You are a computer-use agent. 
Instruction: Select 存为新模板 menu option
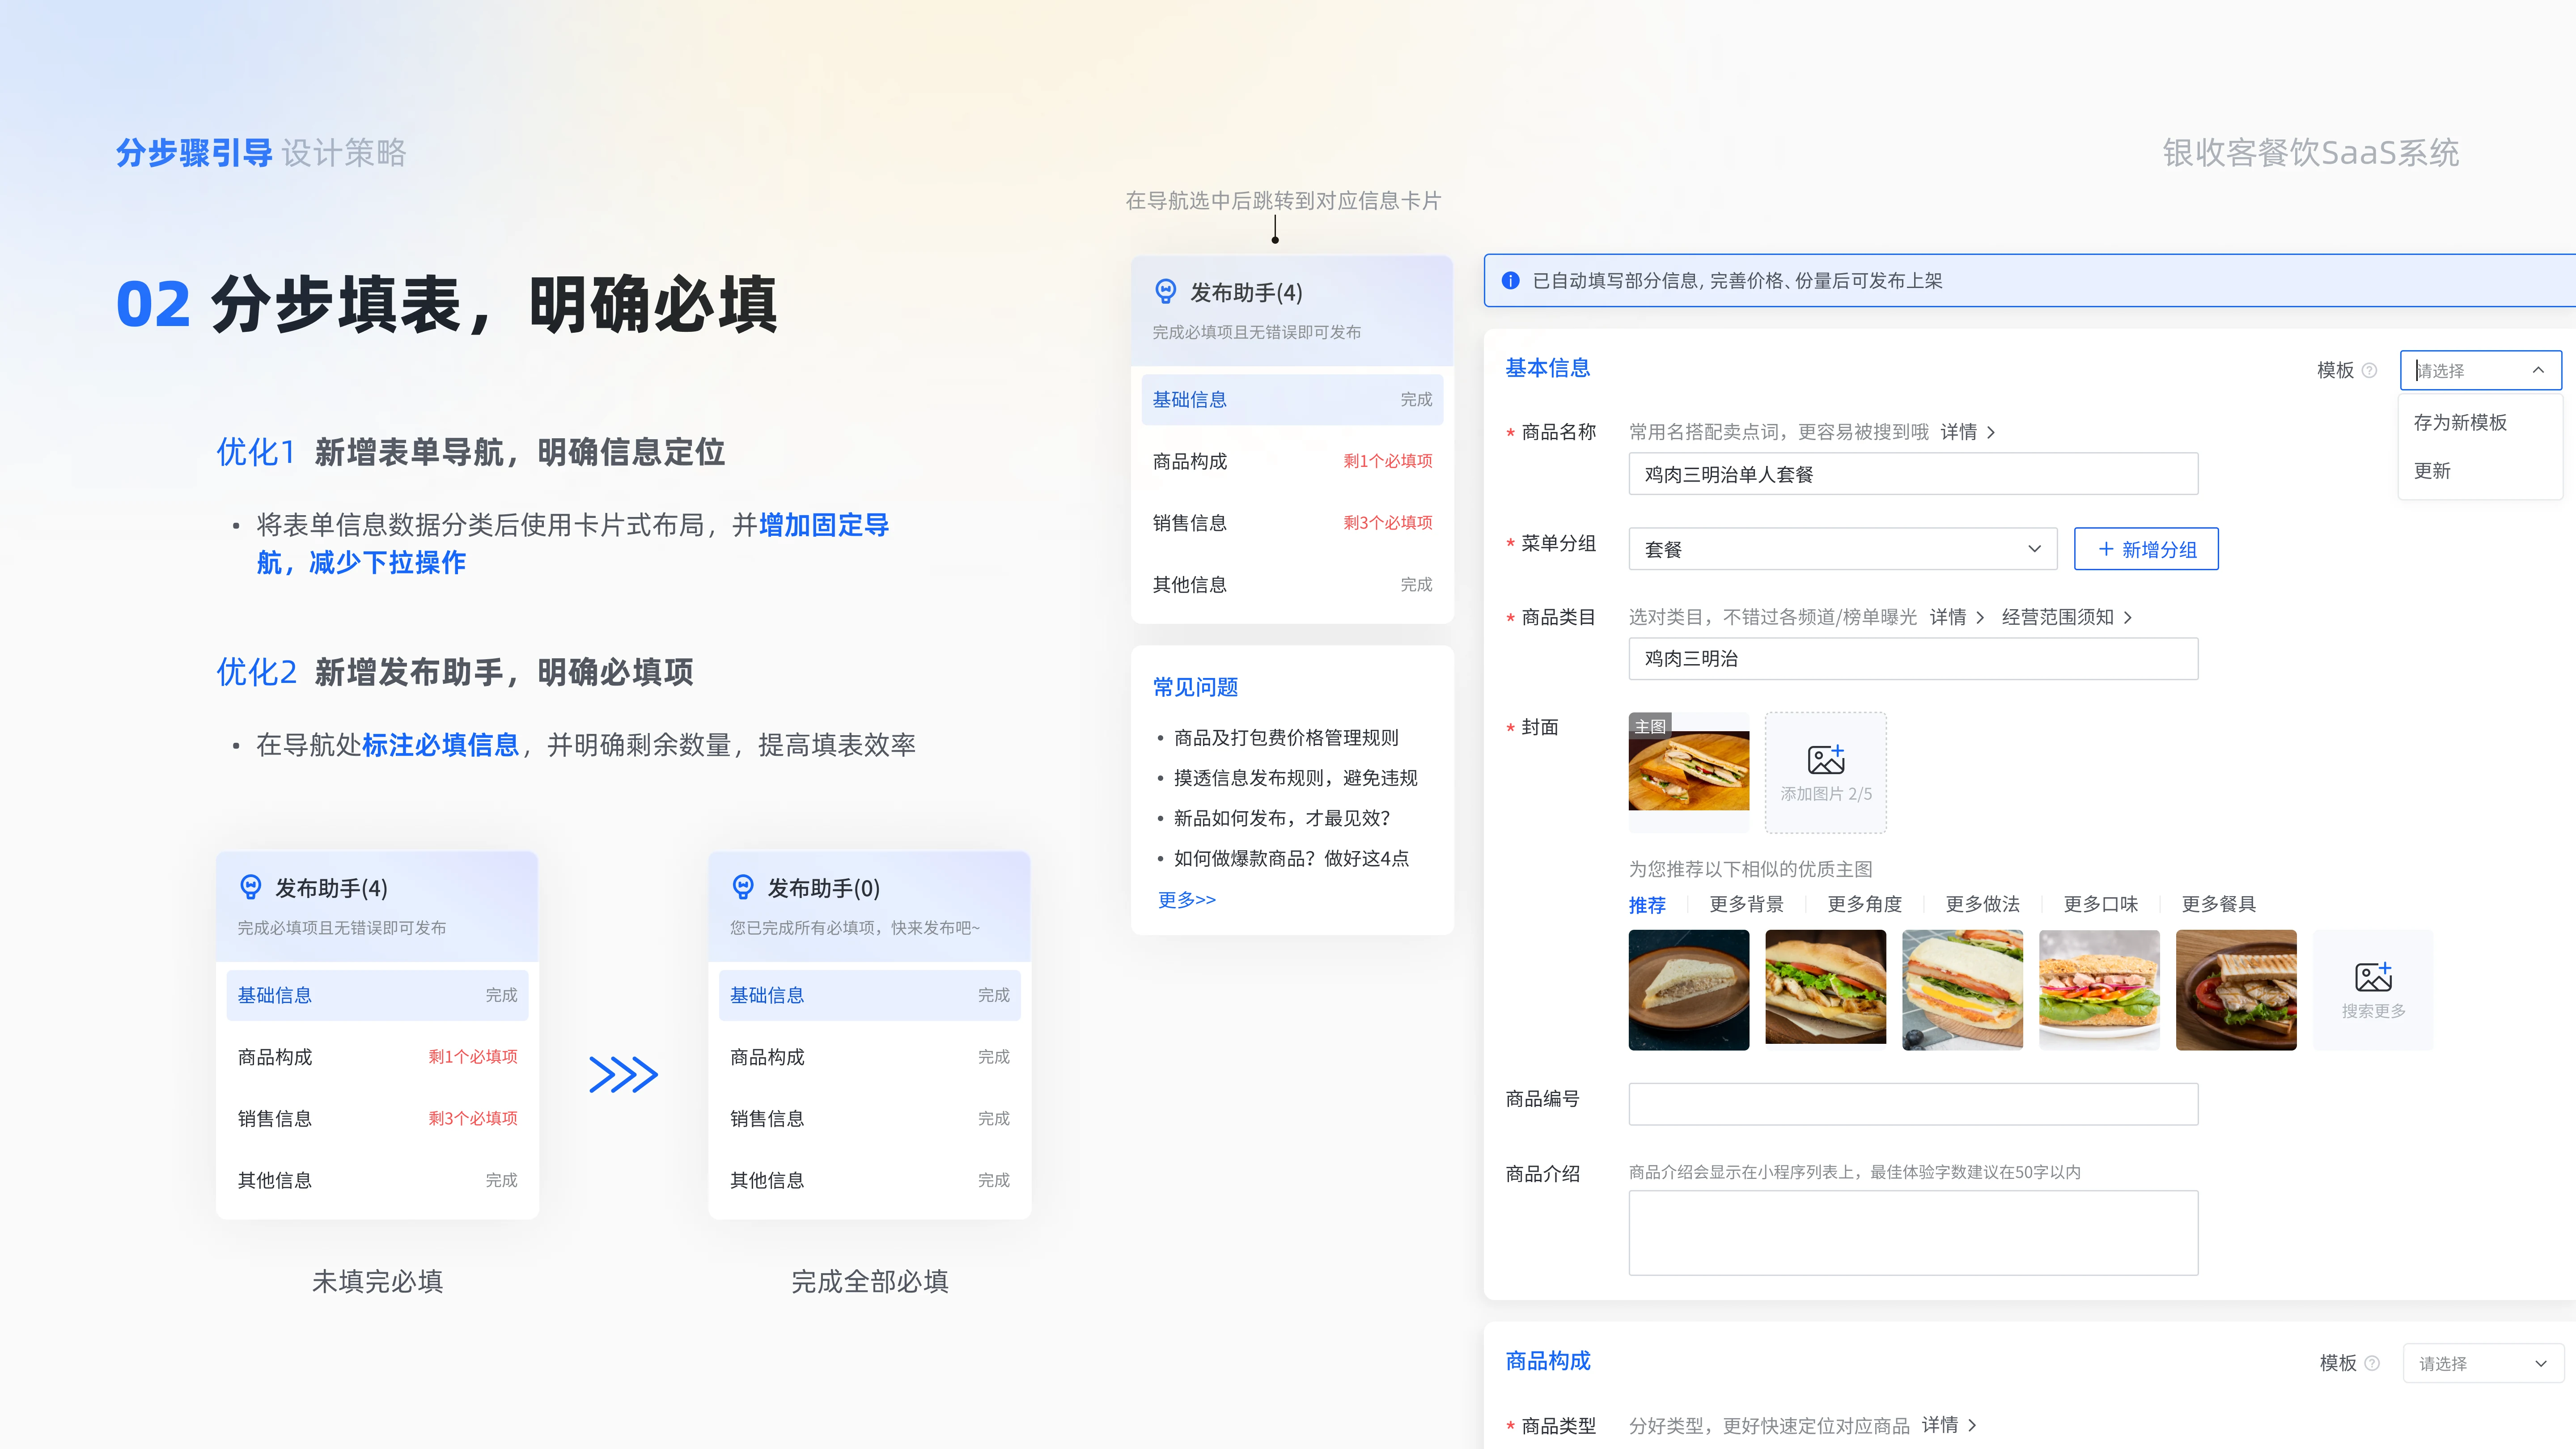click(x=2460, y=422)
